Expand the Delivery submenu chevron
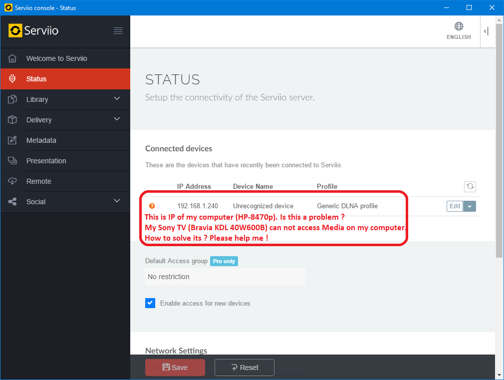 pos(117,119)
